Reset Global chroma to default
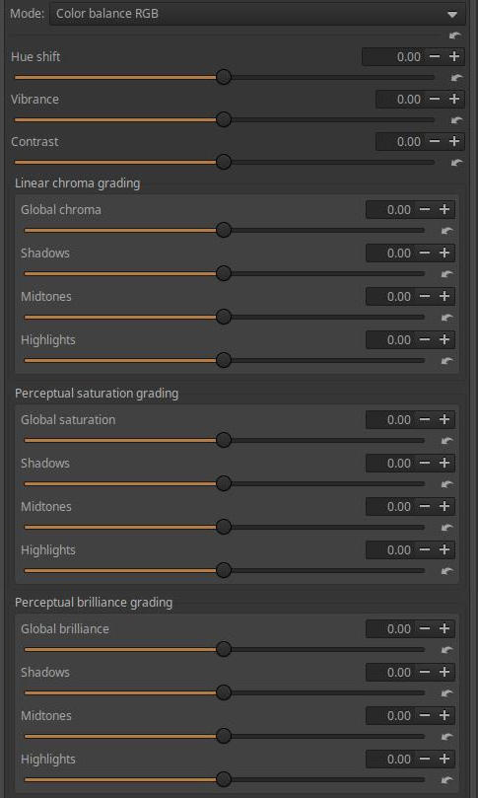478x798 pixels. [447, 231]
